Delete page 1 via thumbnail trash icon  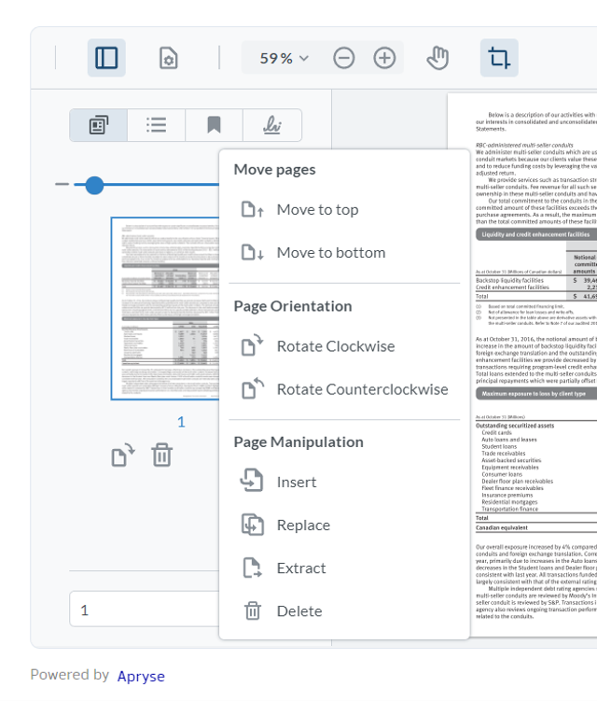(x=161, y=455)
